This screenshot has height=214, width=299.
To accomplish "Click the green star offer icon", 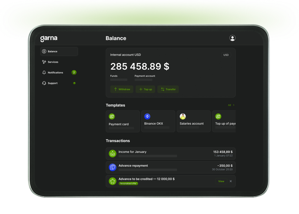I will pyautogui.click(x=113, y=181).
